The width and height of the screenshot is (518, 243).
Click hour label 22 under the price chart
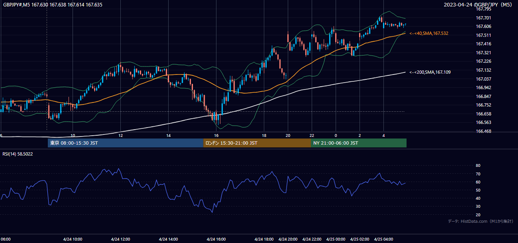(312, 135)
